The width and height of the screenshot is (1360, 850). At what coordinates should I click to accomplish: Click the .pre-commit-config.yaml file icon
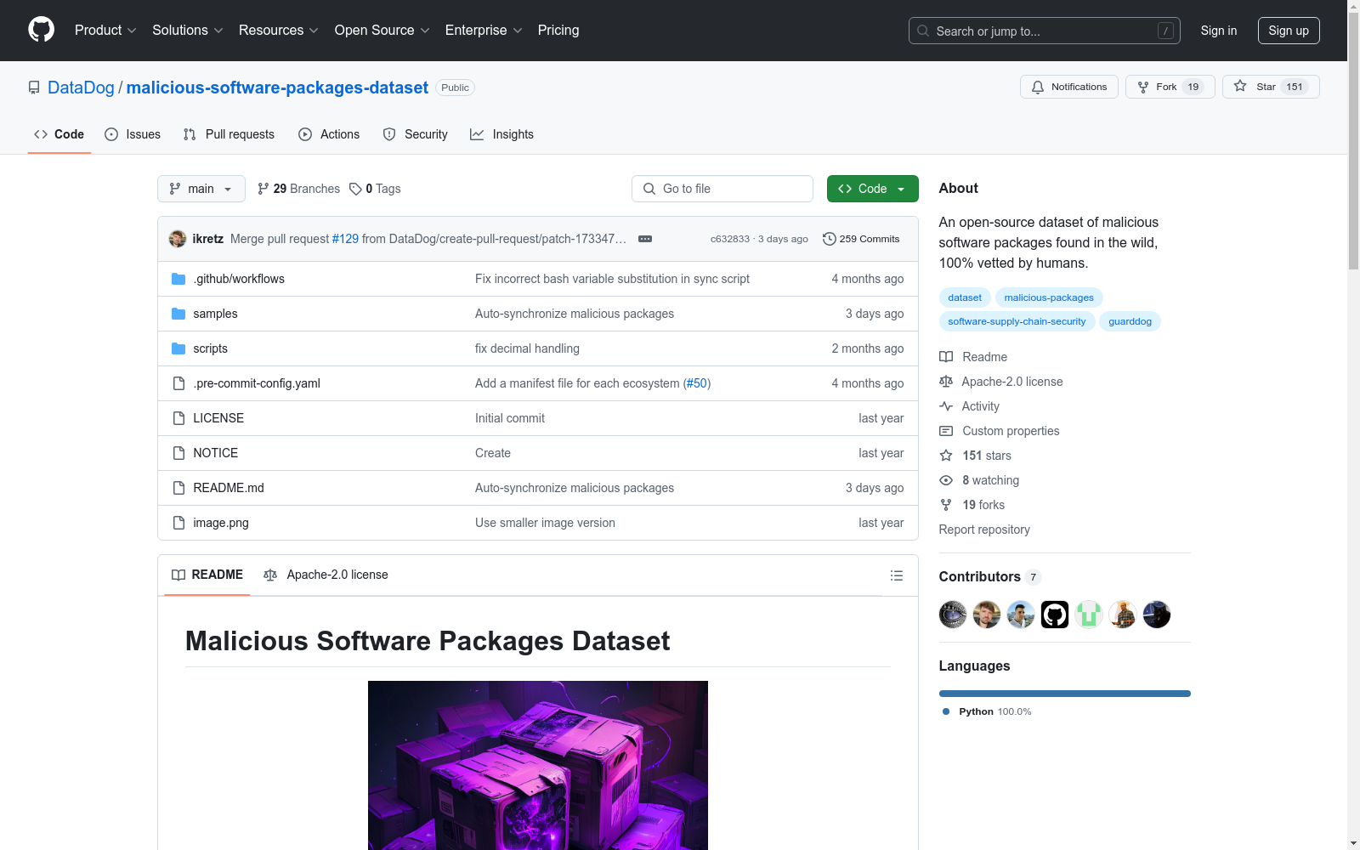(x=178, y=383)
